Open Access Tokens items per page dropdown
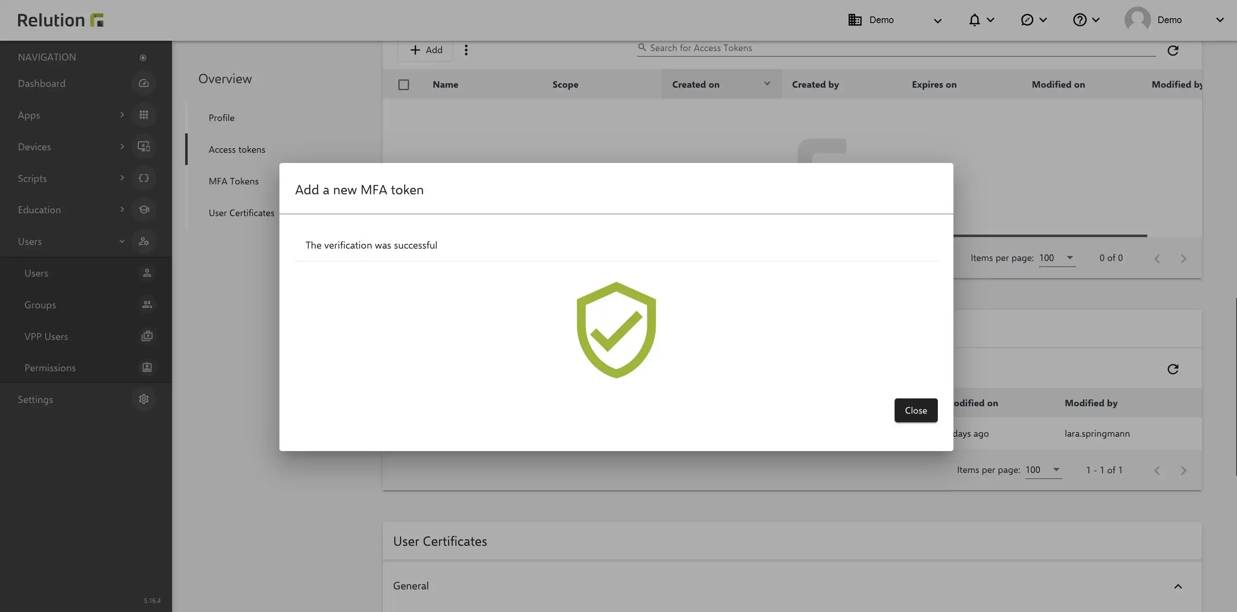 pyautogui.click(x=1057, y=258)
